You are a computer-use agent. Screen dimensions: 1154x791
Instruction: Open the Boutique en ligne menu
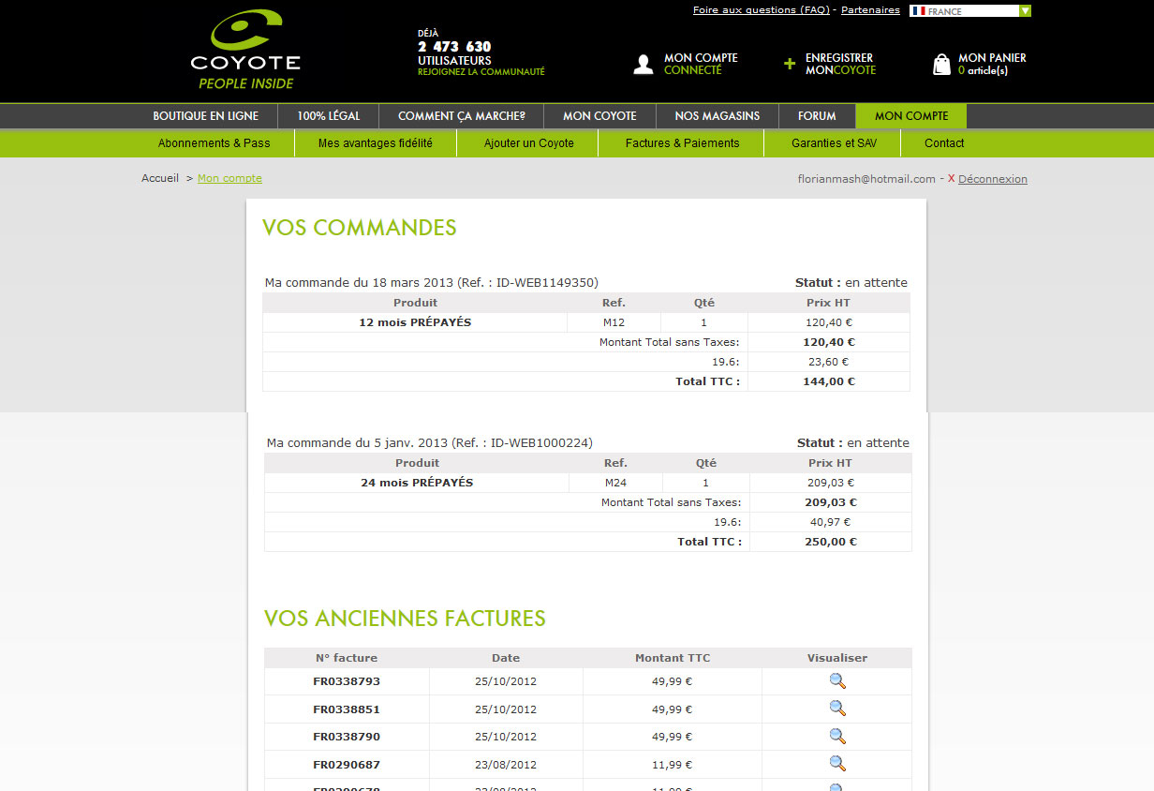pos(206,116)
